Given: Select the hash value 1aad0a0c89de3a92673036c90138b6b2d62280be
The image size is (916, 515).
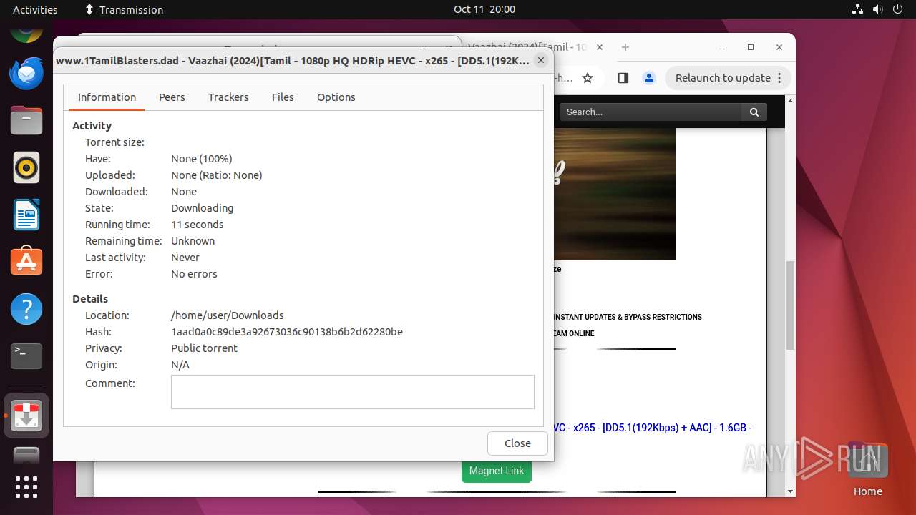Looking at the screenshot, I should tap(287, 332).
